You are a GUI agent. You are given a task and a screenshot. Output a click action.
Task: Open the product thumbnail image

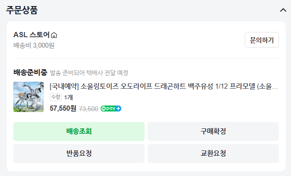click(x=28, y=97)
